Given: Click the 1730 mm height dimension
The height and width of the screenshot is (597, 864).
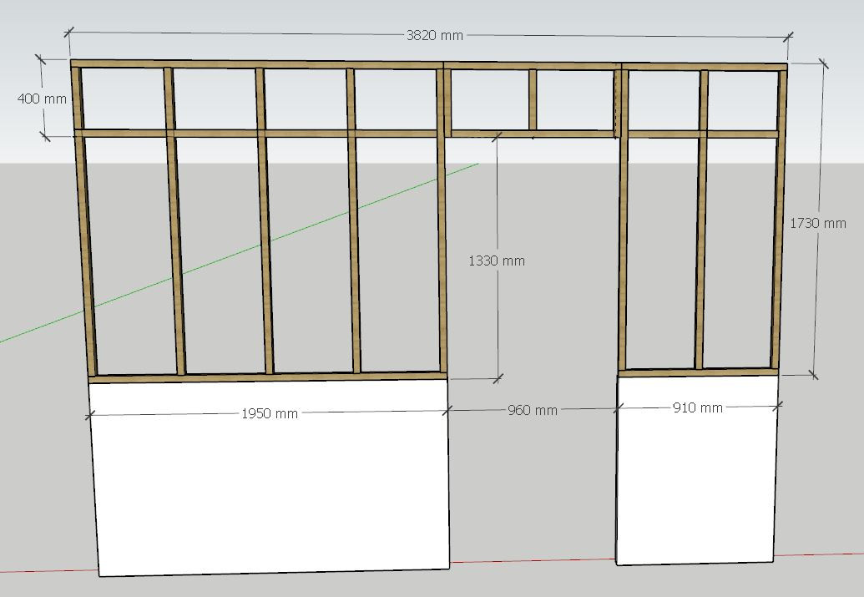Looking at the screenshot, I should click(x=818, y=223).
